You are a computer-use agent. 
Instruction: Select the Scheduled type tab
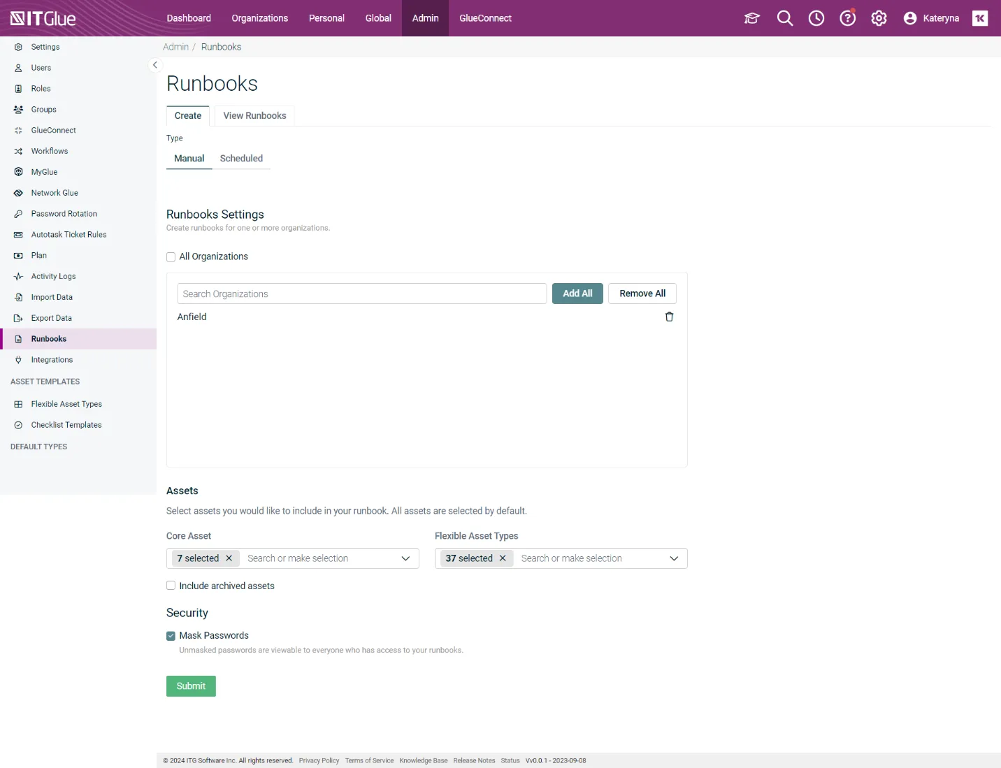pyautogui.click(x=241, y=159)
